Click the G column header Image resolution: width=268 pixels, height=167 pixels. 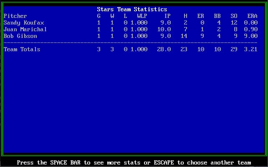[x=99, y=16]
